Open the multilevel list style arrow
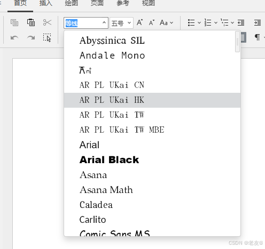Image resolution: width=265 pixels, height=249 pixels. (x=232, y=23)
